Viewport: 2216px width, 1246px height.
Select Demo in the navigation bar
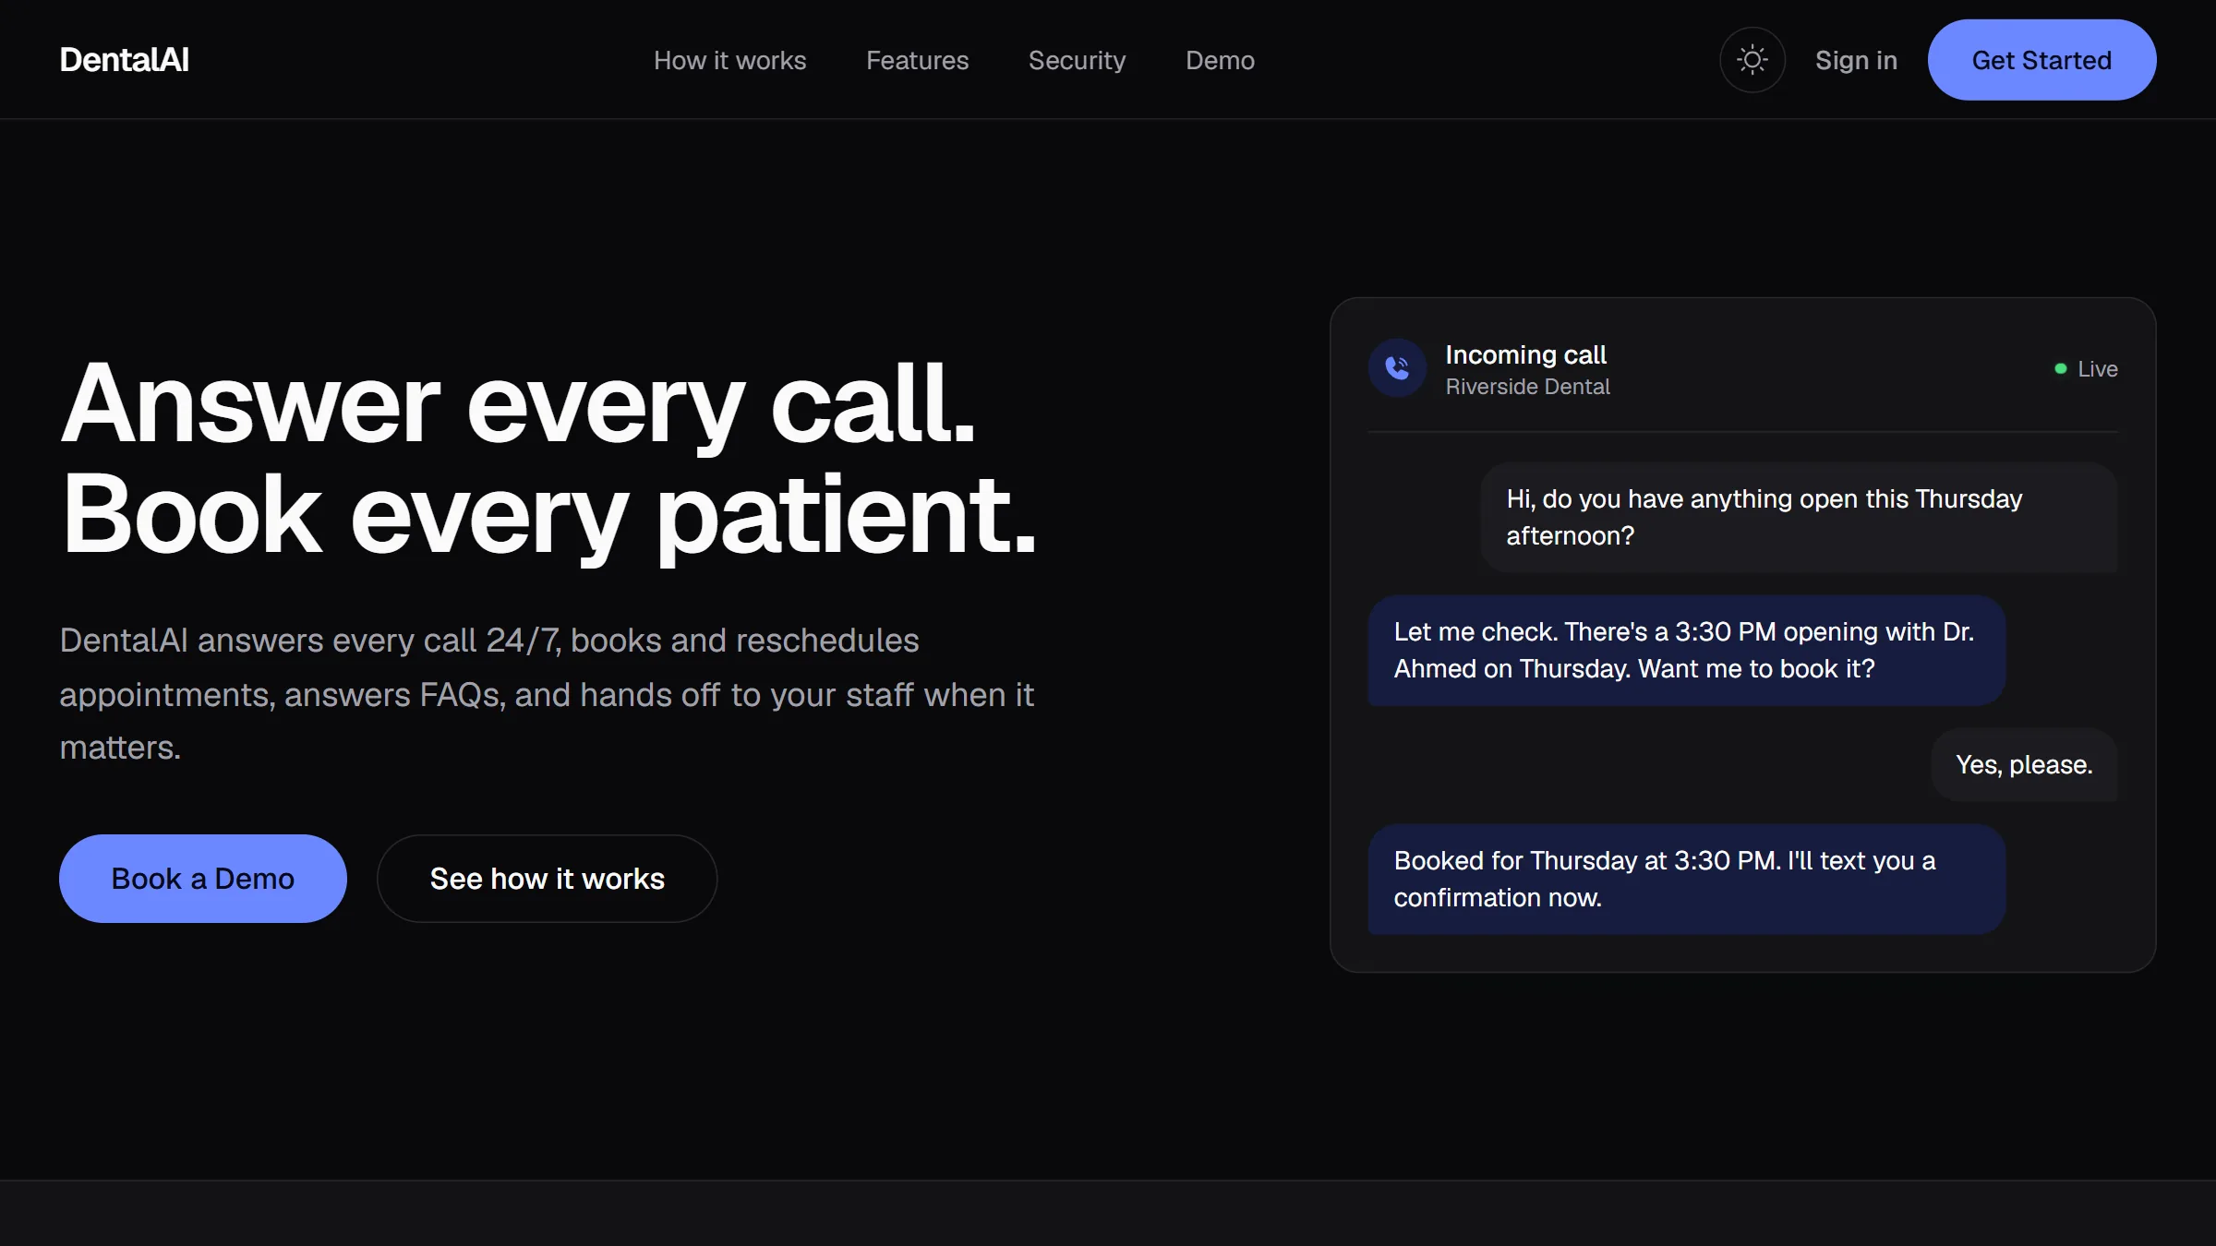(1220, 60)
